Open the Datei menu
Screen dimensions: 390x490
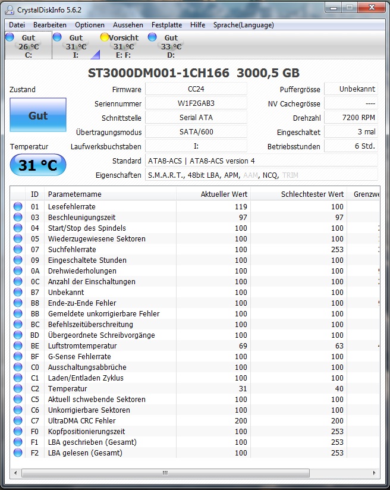17,25
